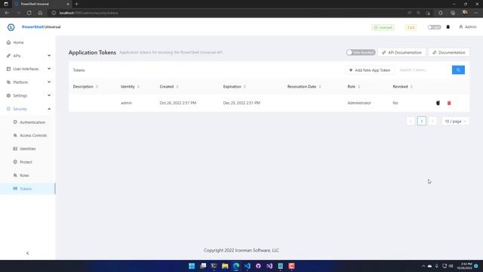483x272 pixels.
Task: Open Visual Studio from the taskbar
Action: tap(269, 266)
